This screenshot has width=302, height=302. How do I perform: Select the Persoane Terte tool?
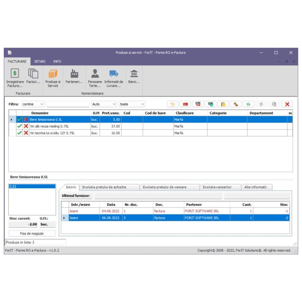click(x=95, y=78)
